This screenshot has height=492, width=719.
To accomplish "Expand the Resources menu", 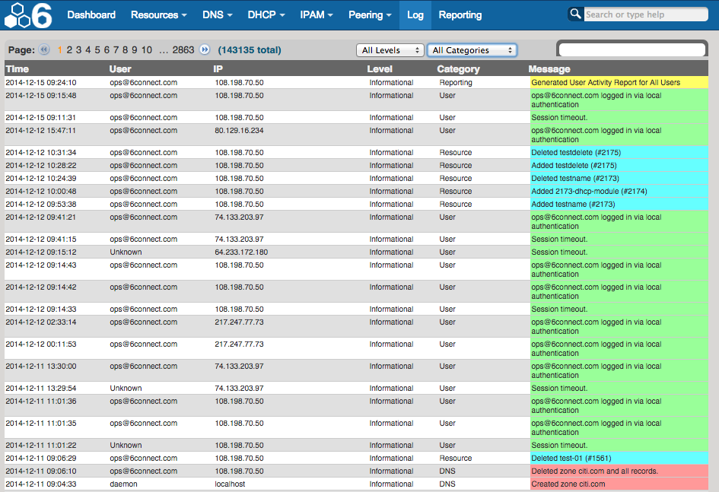I will pos(158,15).
